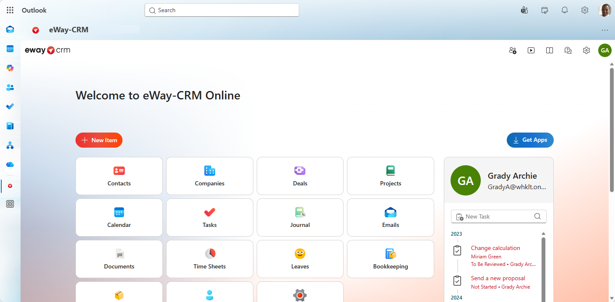
Task: Open eWay-CRM settings gear
Action: pyautogui.click(x=586, y=50)
